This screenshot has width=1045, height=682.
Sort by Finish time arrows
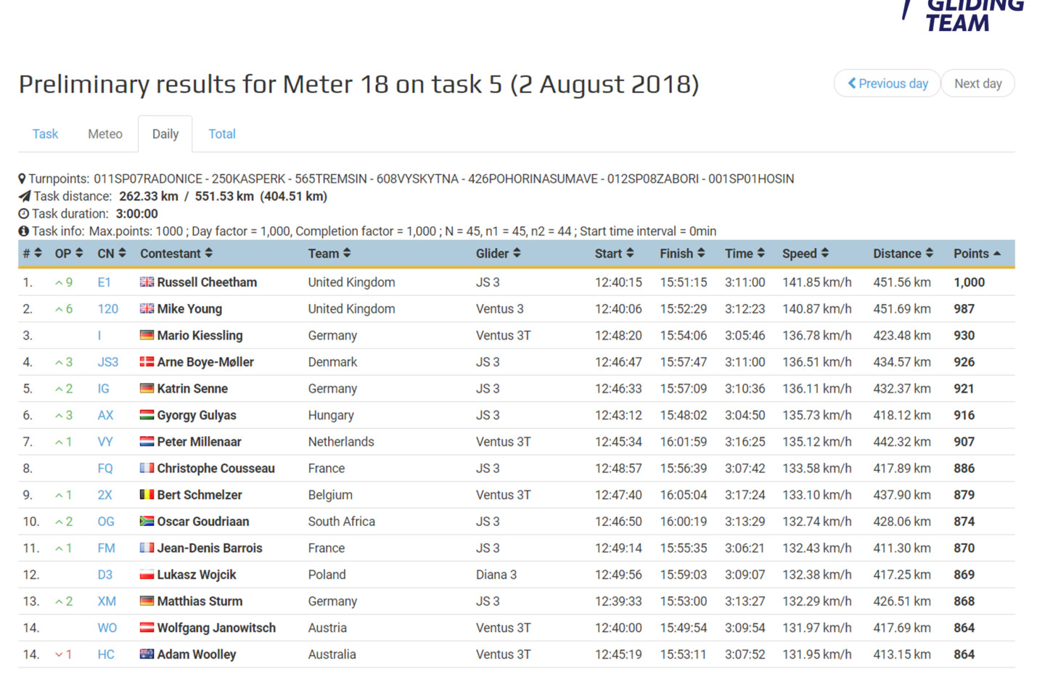pyautogui.click(x=701, y=253)
